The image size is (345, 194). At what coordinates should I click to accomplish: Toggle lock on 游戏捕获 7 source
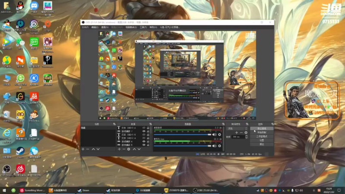[x=148, y=131]
